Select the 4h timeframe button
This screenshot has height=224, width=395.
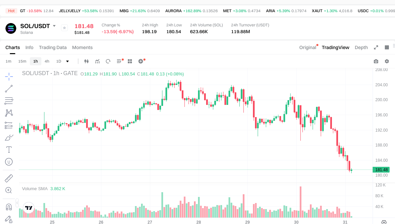point(47,61)
